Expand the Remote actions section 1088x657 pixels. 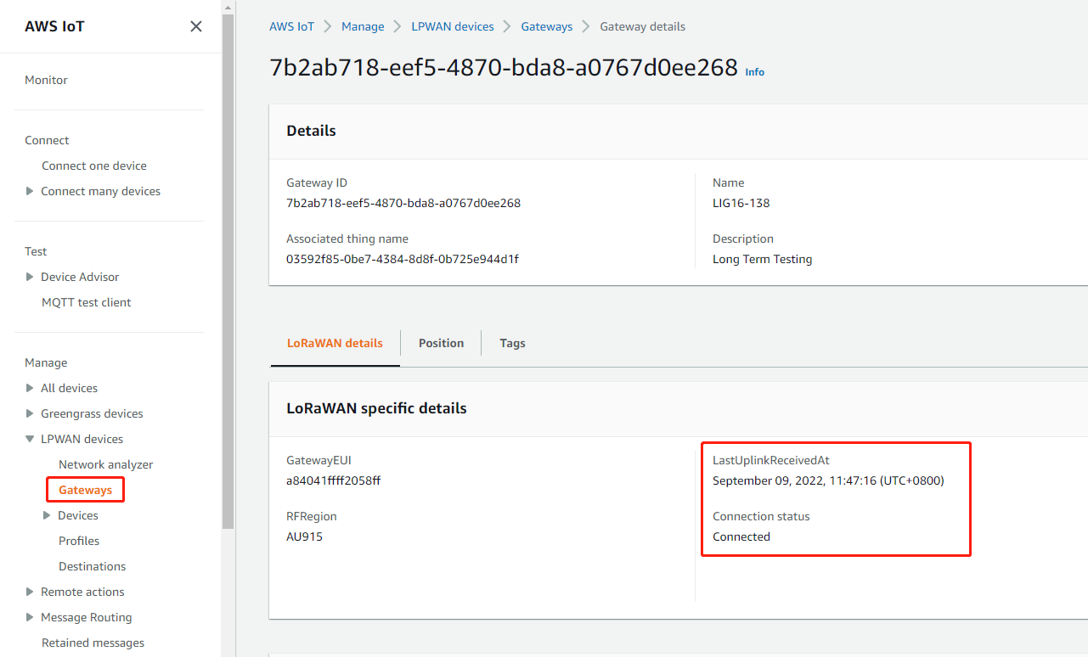coord(31,592)
